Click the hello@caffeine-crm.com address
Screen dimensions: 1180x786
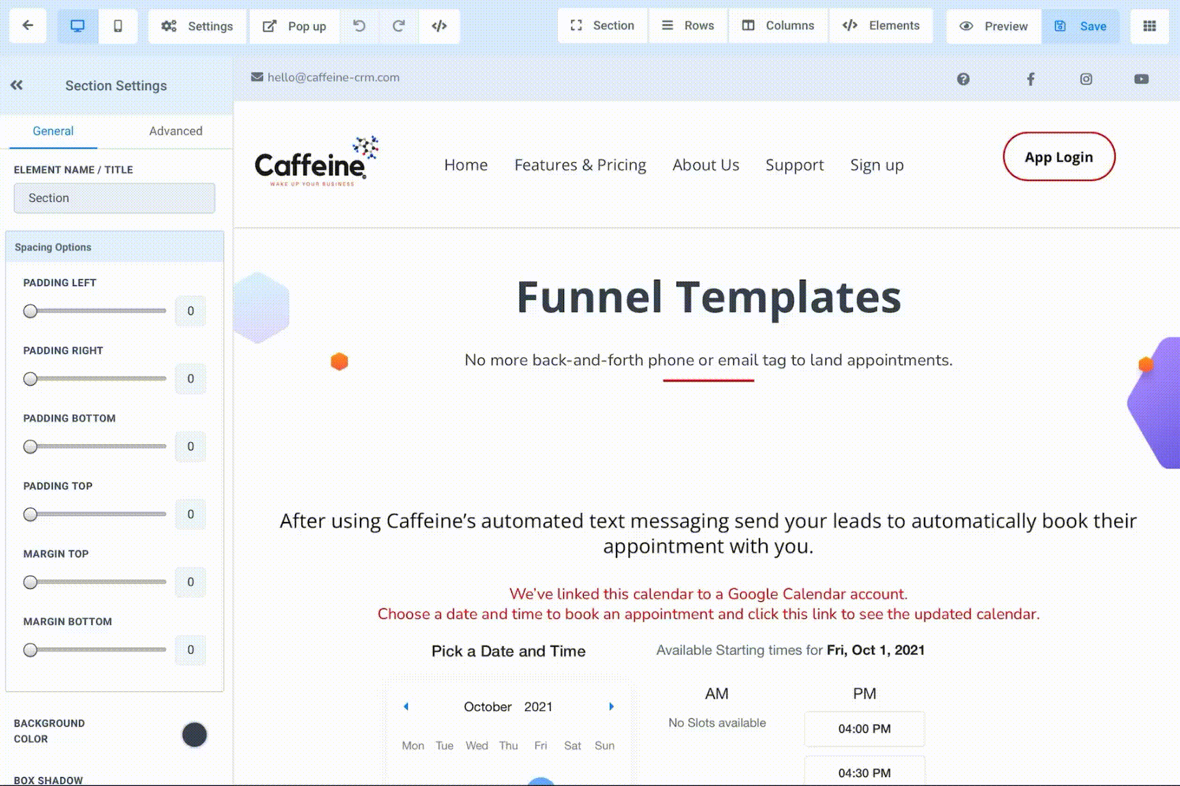point(333,77)
